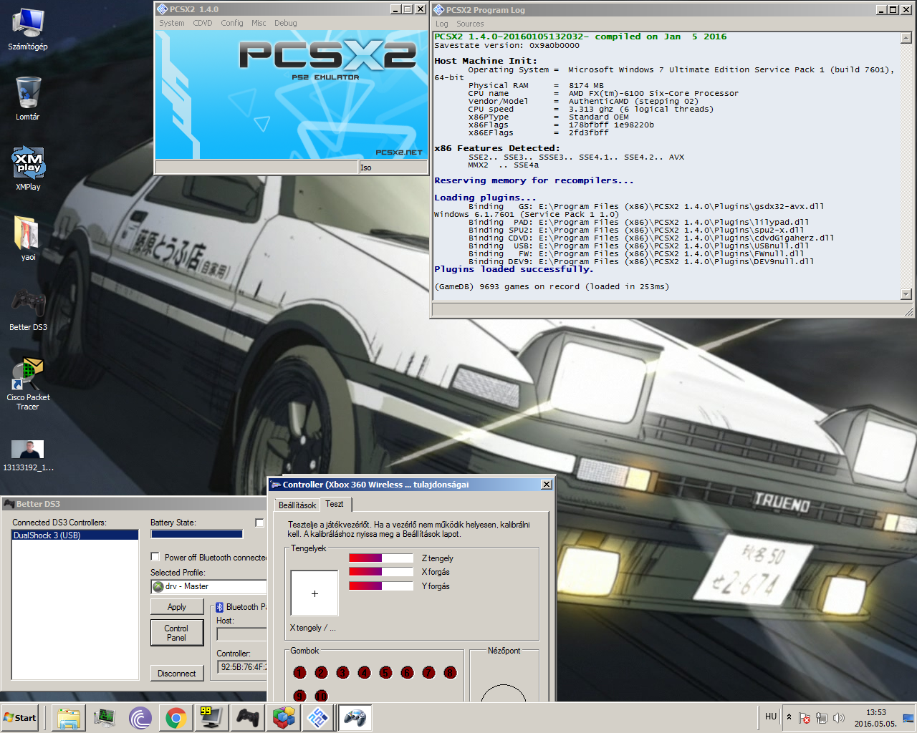This screenshot has height=733, width=917.
Task: Open the volume speaker tray icon
Action: [x=839, y=718]
